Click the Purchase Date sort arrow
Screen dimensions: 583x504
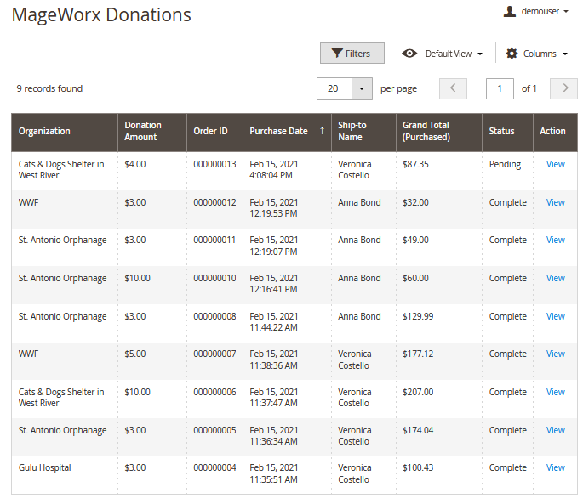[322, 131]
